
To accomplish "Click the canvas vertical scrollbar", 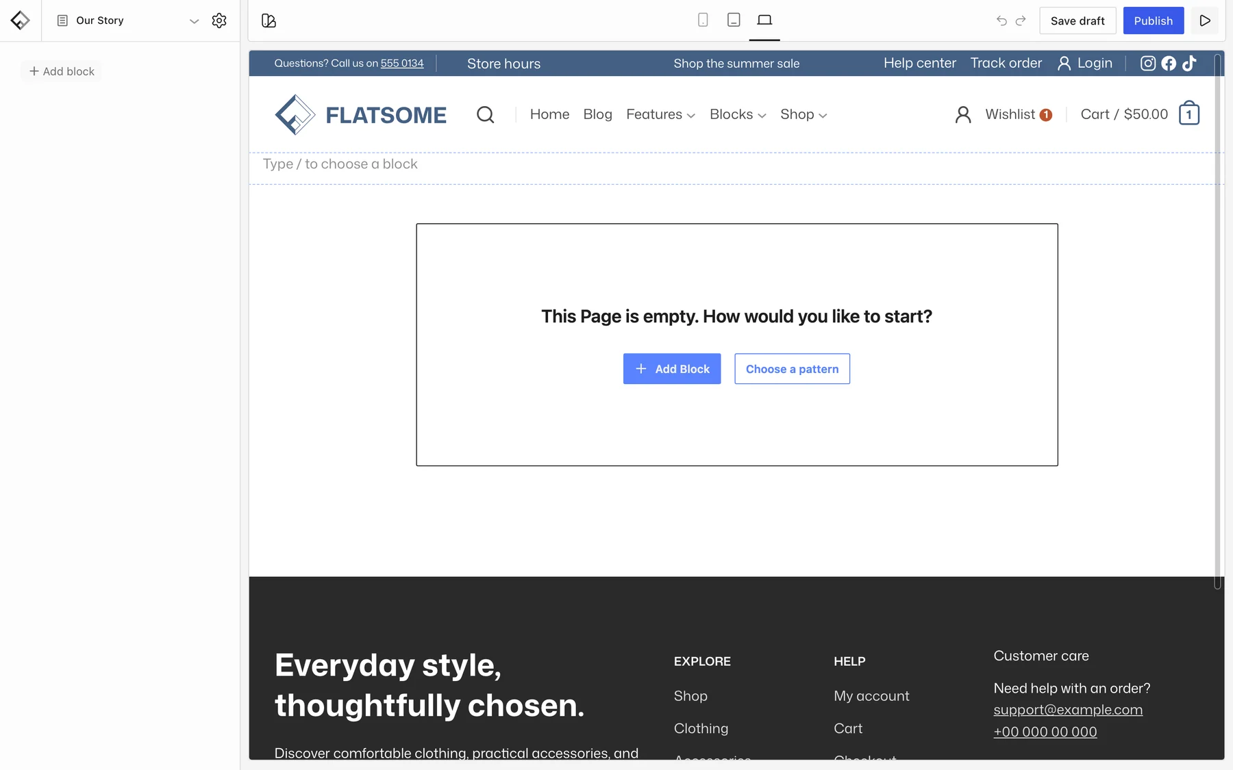I will click(x=1218, y=322).
